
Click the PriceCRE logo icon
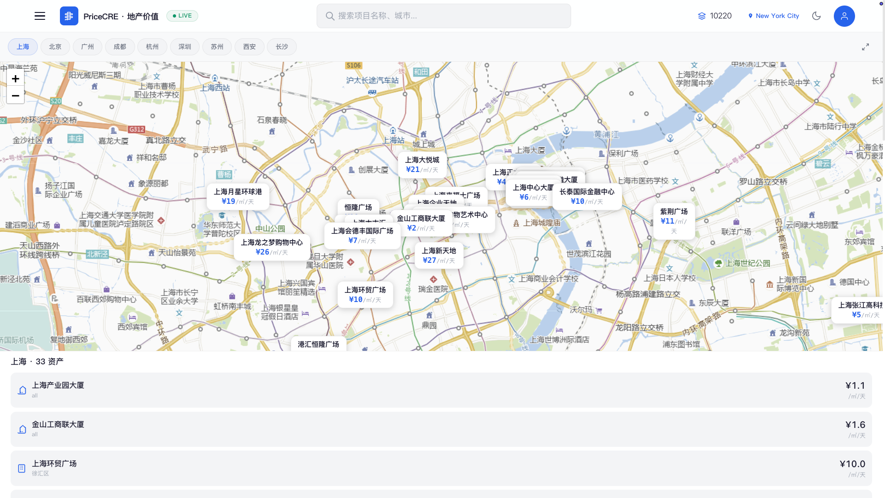pos(69,16)
